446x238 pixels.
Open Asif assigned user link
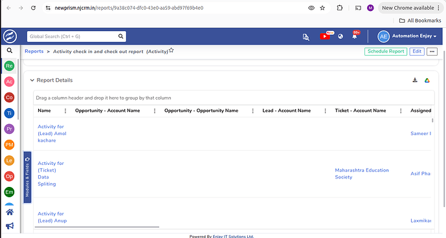click(x=420, y=173)
